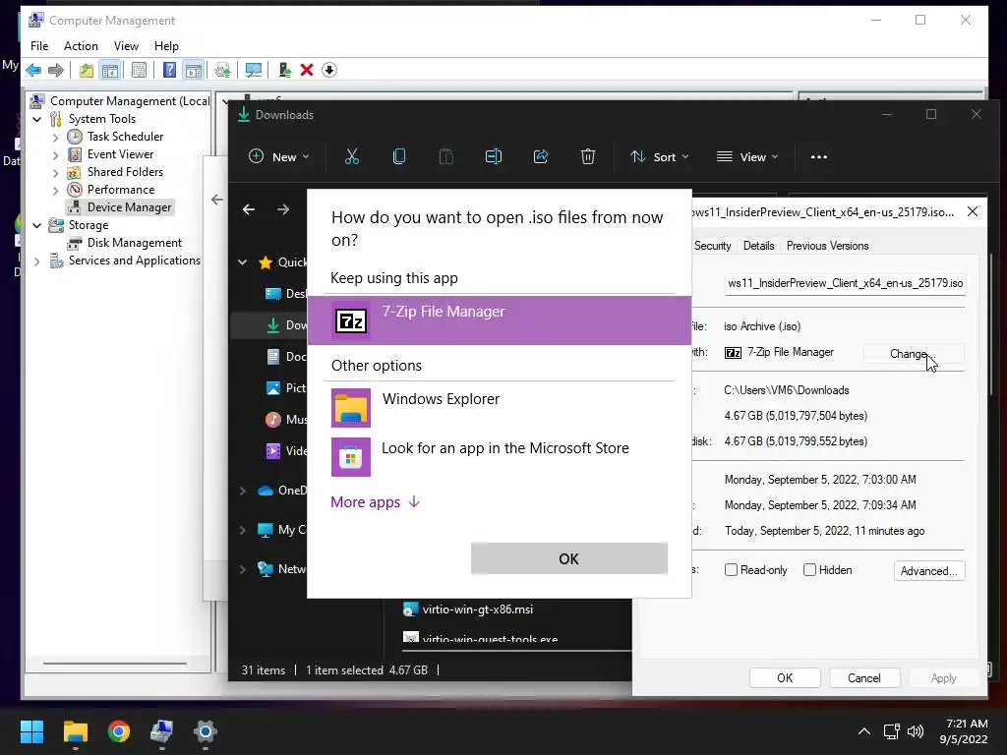Switch to the Previous Versions tab
Viewport: 1007px width, 755px height.
(827, 246)
